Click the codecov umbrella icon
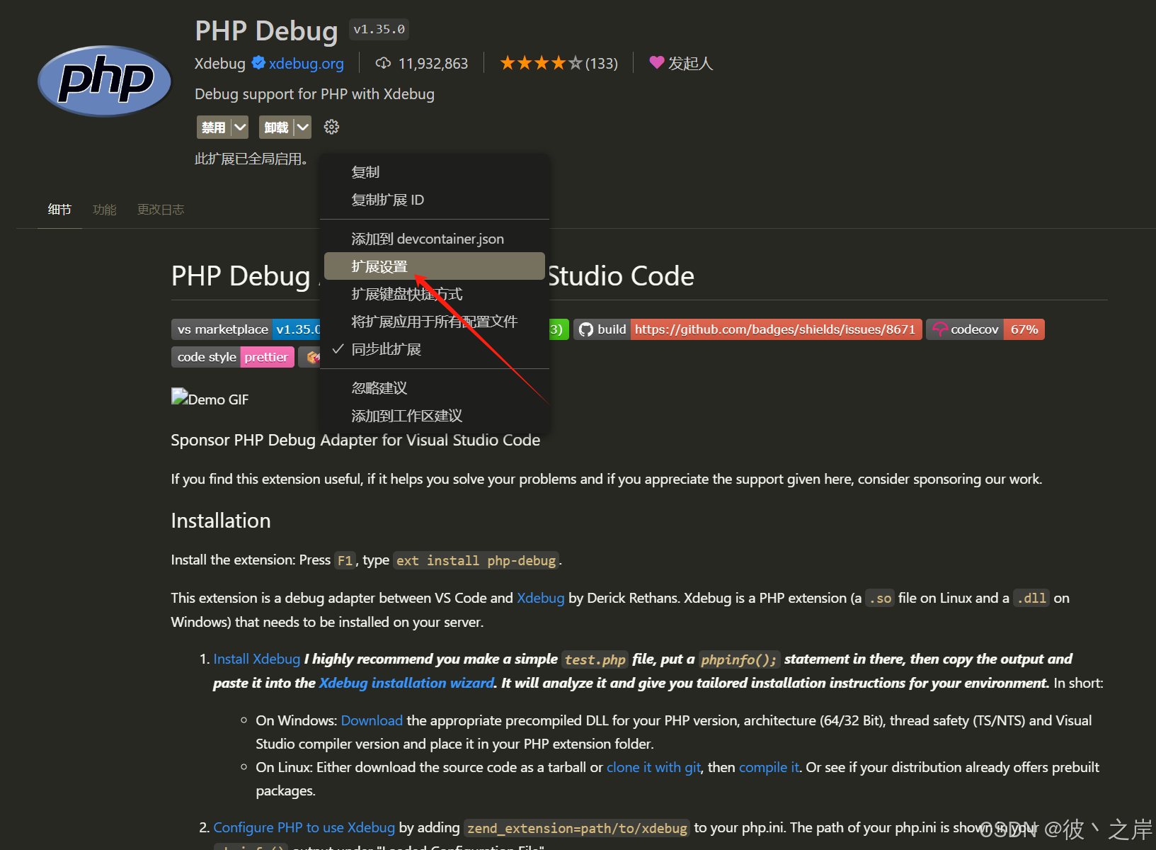 (x=939, y=329)
